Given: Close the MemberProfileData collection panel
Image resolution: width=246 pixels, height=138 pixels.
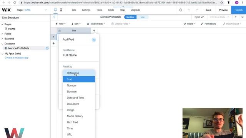Looking at the screenshot, I should tap(243, 17).
